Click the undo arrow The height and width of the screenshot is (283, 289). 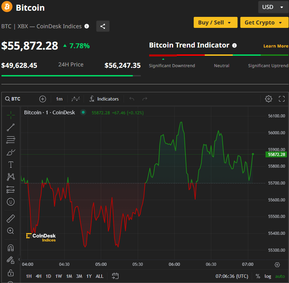pyautogui.click(x=132, y=99)
